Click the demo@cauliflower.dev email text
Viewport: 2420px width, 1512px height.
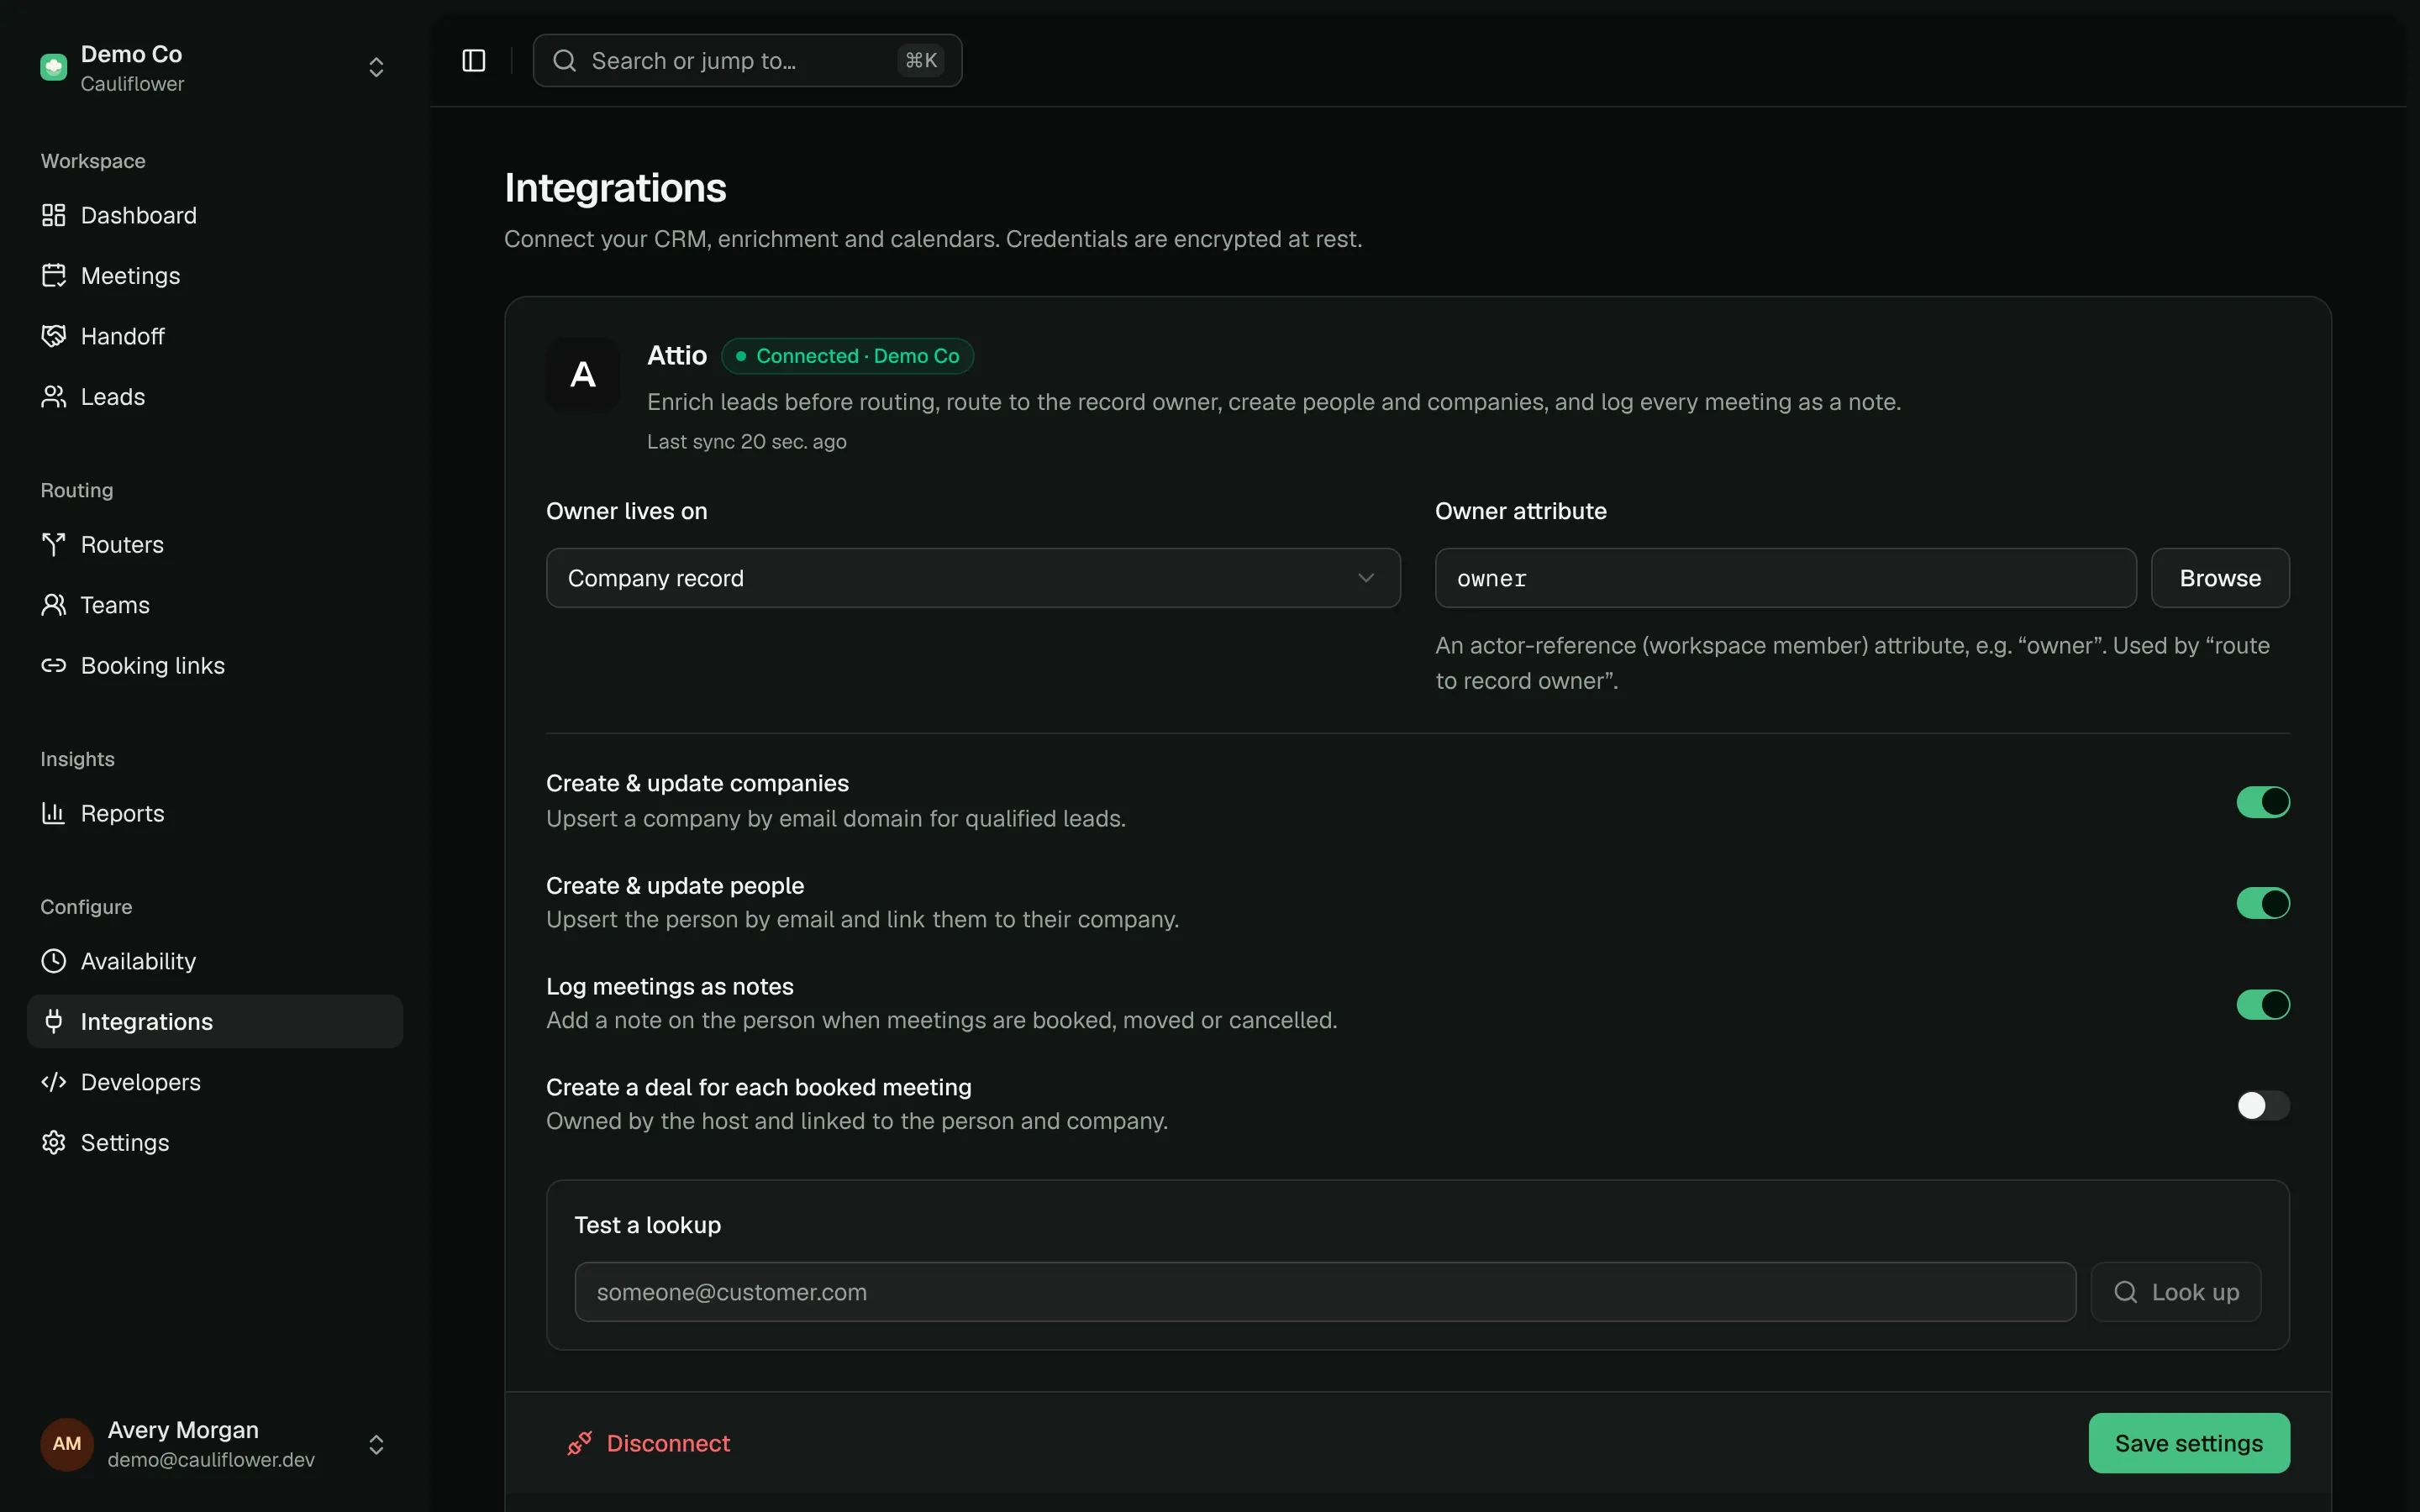tap(211, 1460)
